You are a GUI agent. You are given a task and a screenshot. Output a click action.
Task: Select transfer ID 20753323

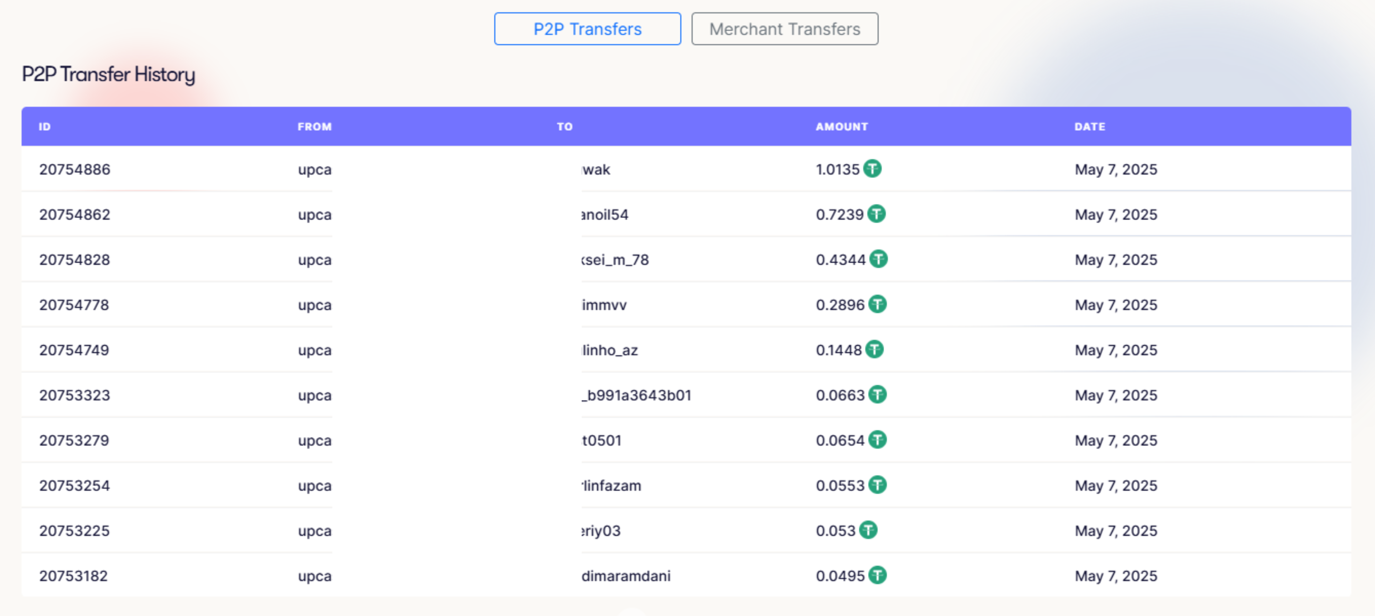coord(75,395)
